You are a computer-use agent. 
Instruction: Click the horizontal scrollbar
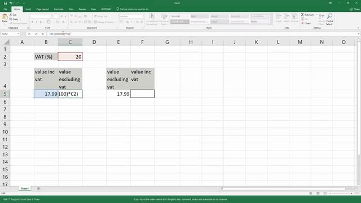[x=283, y=189]
